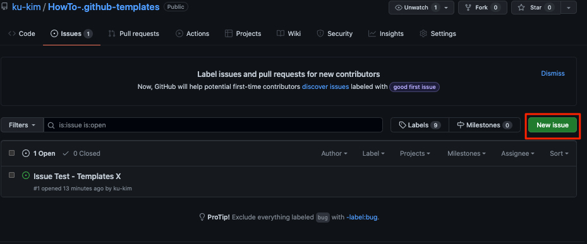587x244 pixels.
Task: Check the select all issues checkbox
Action: pos(11,153)
